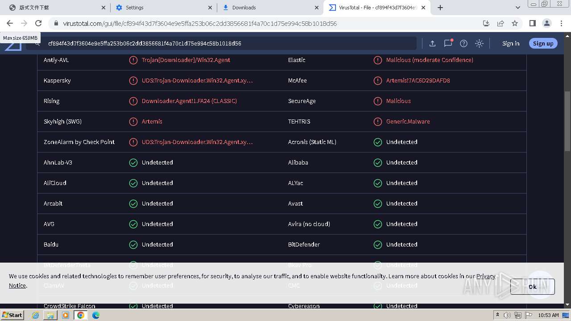Open Microsoft Edge from taskbar
The width and height of the screenshot is (571, 321).
(96, 315)
